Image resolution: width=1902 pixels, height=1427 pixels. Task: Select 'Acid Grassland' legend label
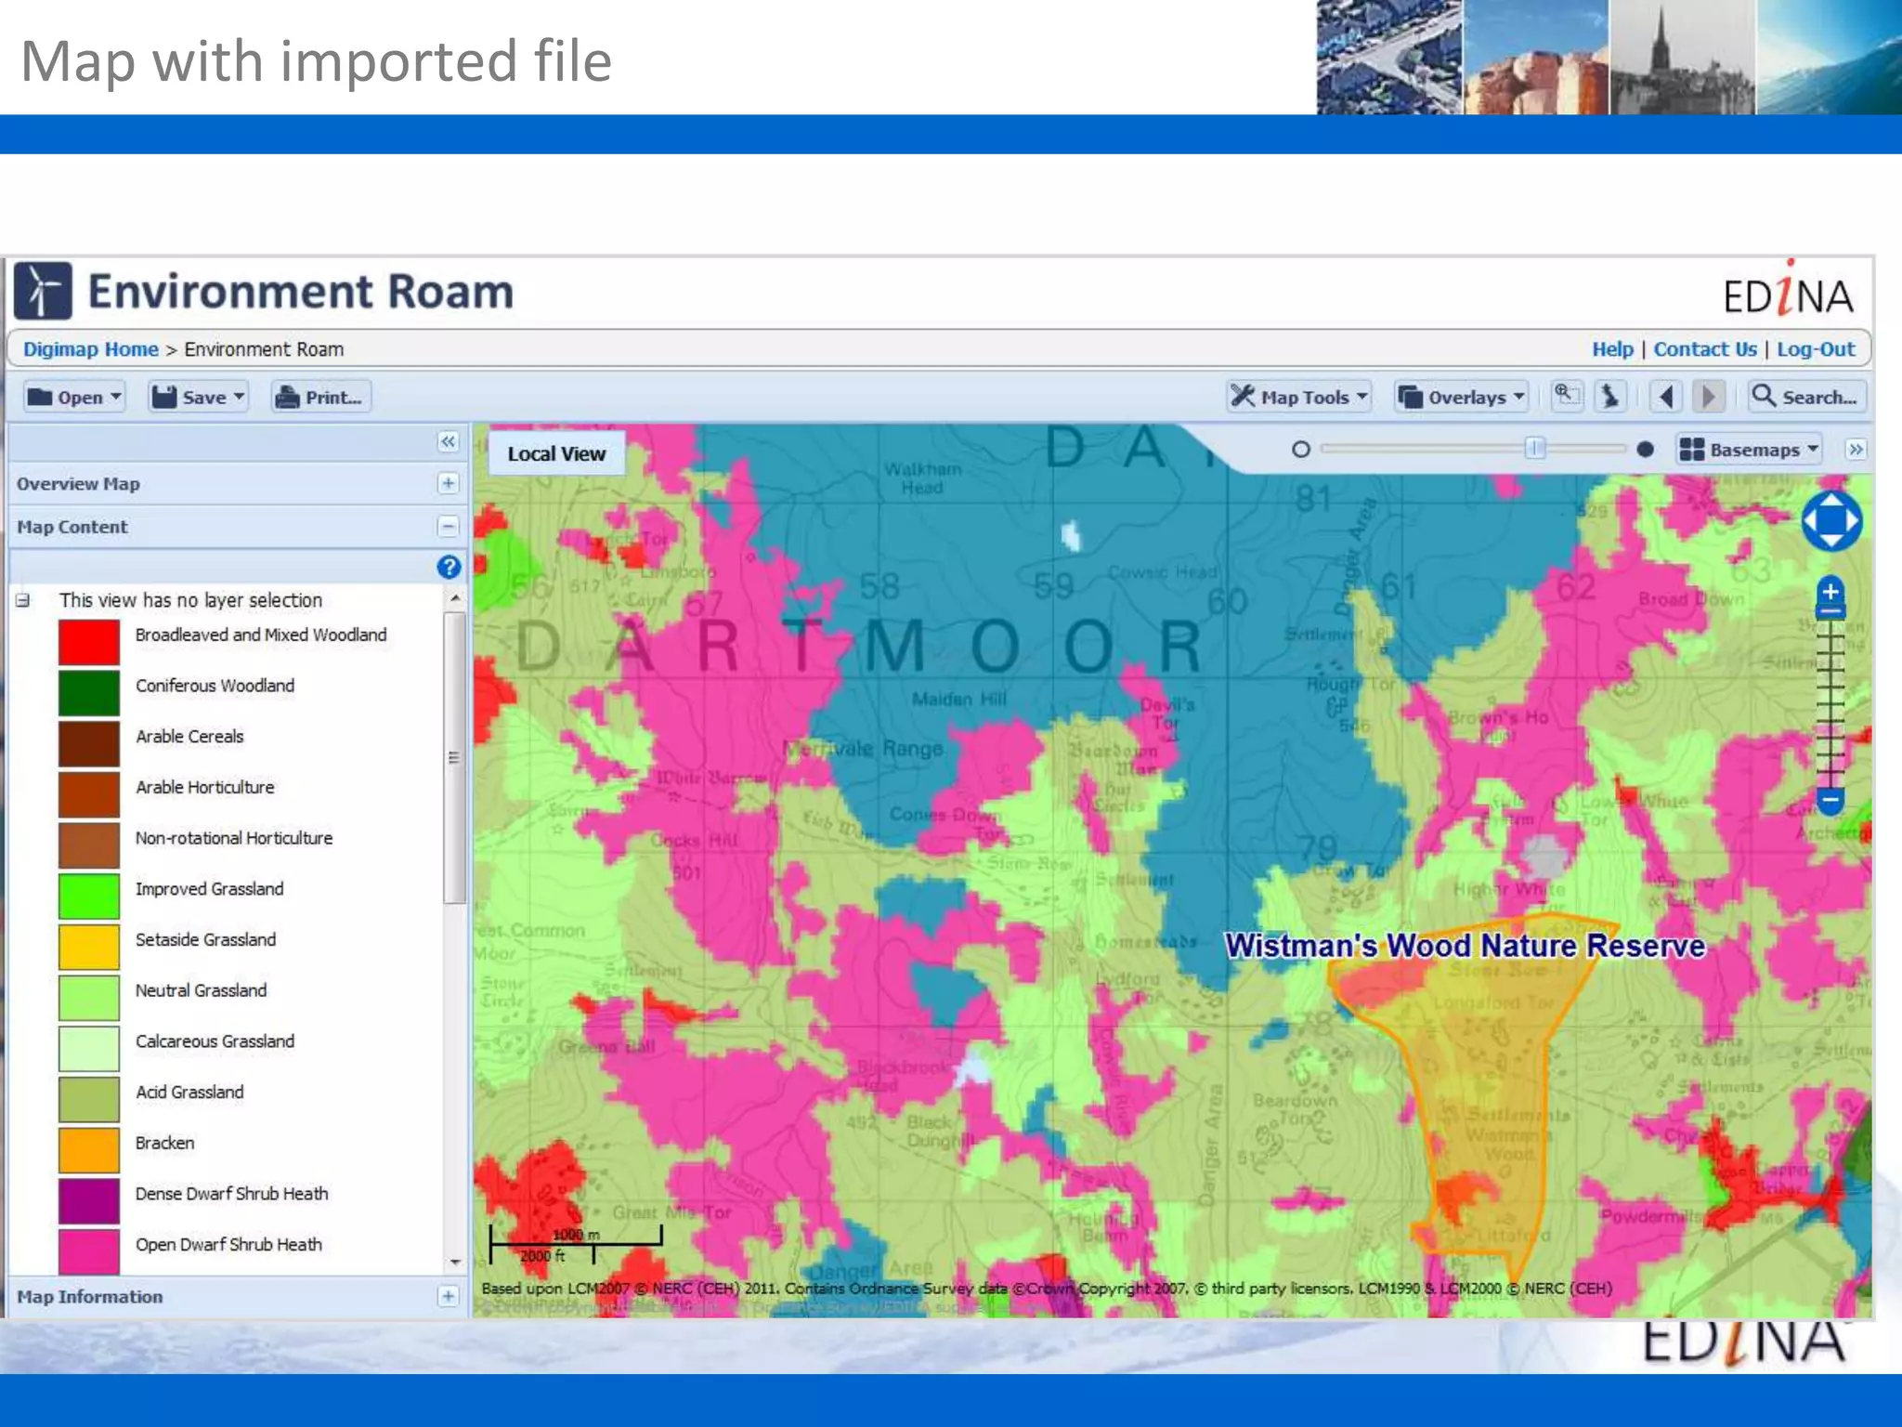(x=189, y=1092)
